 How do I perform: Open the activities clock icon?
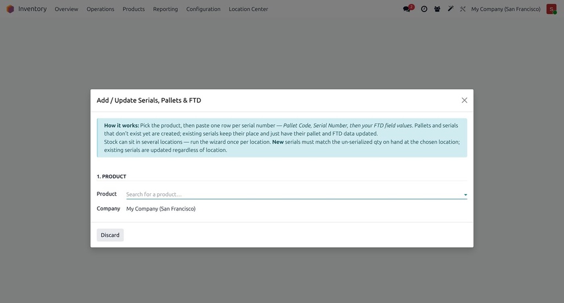tap(424, 9)
